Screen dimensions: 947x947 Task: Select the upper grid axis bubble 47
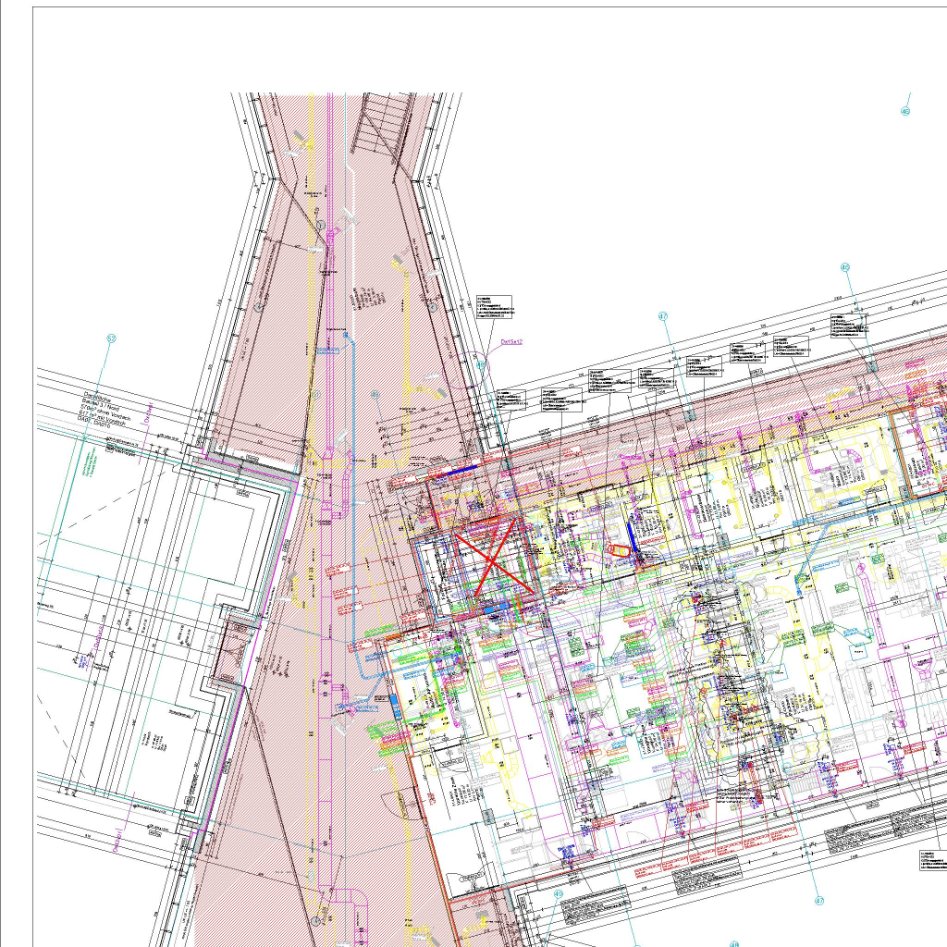[x=663, y=316]
